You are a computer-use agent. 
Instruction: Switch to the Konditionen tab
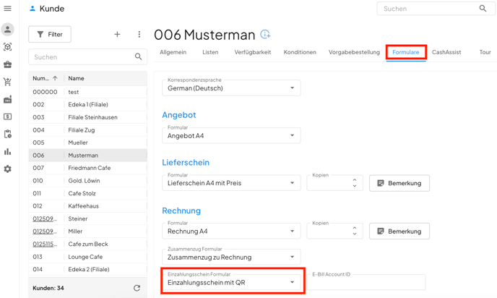[x=300, y=52]
